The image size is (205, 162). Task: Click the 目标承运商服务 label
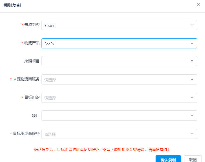coord(26,133)
